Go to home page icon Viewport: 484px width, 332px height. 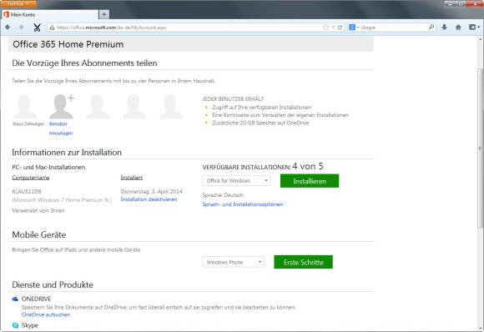click(x=458, y=28)
